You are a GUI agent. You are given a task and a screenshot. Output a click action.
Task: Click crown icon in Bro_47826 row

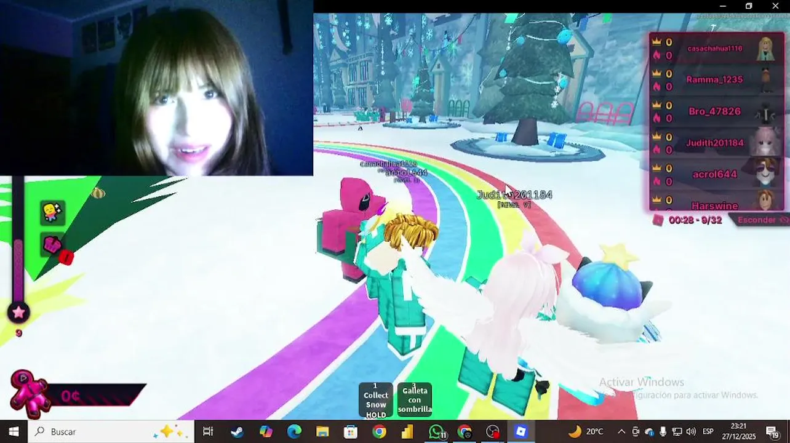coord(656,105)
